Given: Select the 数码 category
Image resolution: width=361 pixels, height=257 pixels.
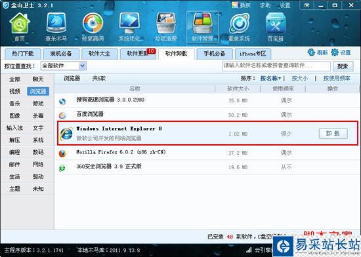Looking at the screenshot, I should 38,152.
